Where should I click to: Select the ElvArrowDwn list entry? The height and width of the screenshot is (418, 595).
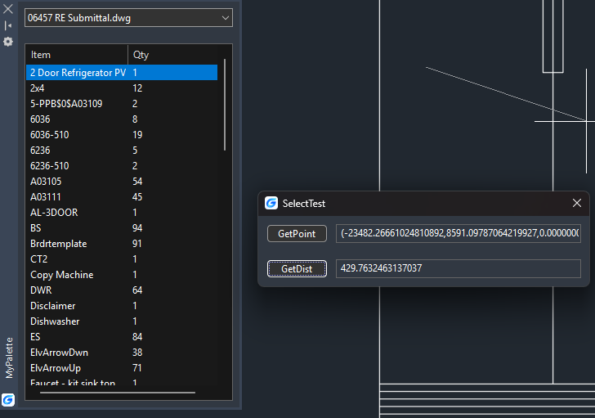point(122,353)
